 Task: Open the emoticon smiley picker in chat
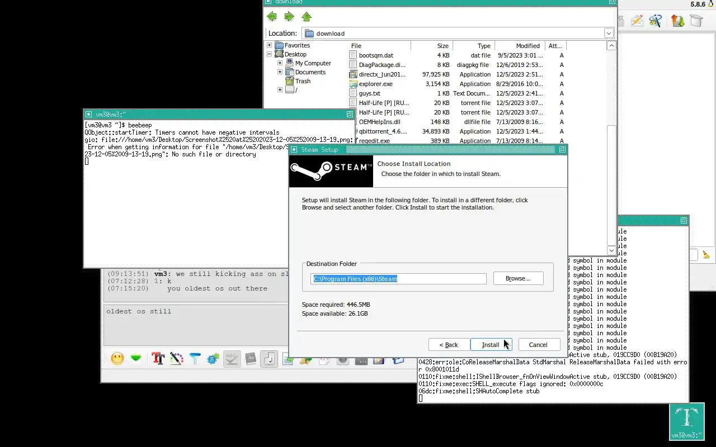[117, 359]
